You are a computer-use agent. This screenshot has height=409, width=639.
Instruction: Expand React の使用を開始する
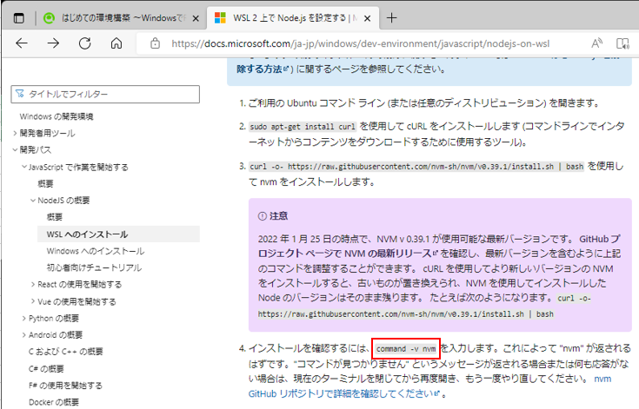(33, 284)
